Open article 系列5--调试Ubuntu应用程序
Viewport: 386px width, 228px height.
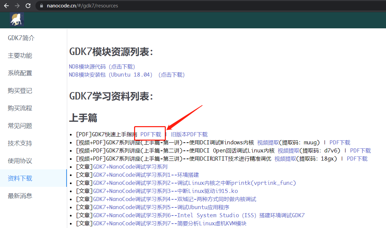(161, 207)
